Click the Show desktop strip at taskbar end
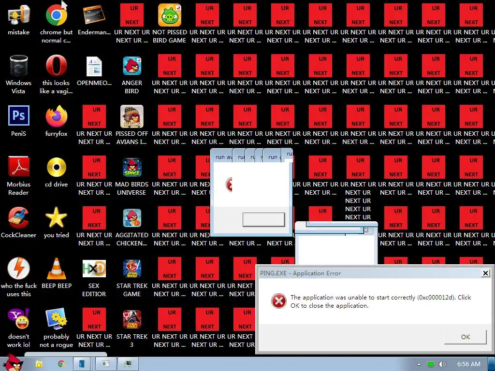 click(492, 364)
